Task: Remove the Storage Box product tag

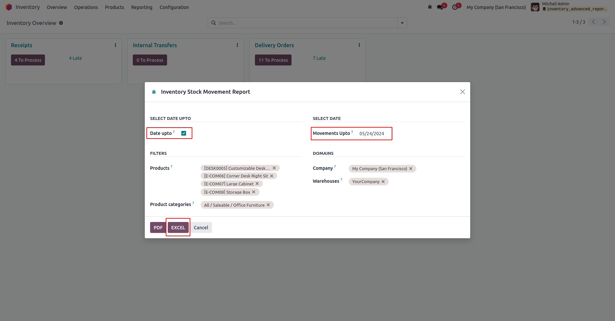Action: [254, 192]
